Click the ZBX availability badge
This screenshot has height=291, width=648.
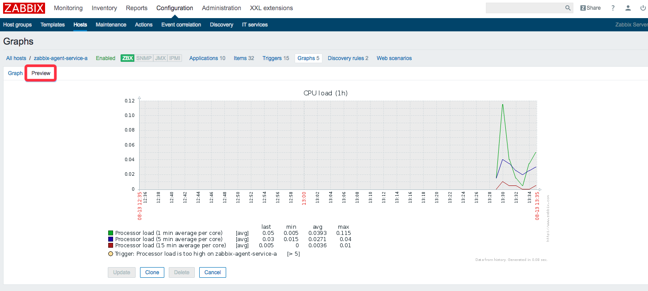pyautogui.click(x=128, y=58)
